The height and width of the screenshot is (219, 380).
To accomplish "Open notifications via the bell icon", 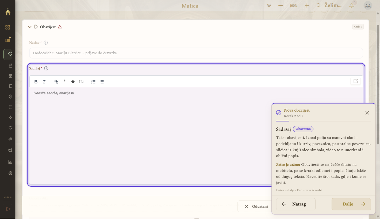I will [351, 5].
